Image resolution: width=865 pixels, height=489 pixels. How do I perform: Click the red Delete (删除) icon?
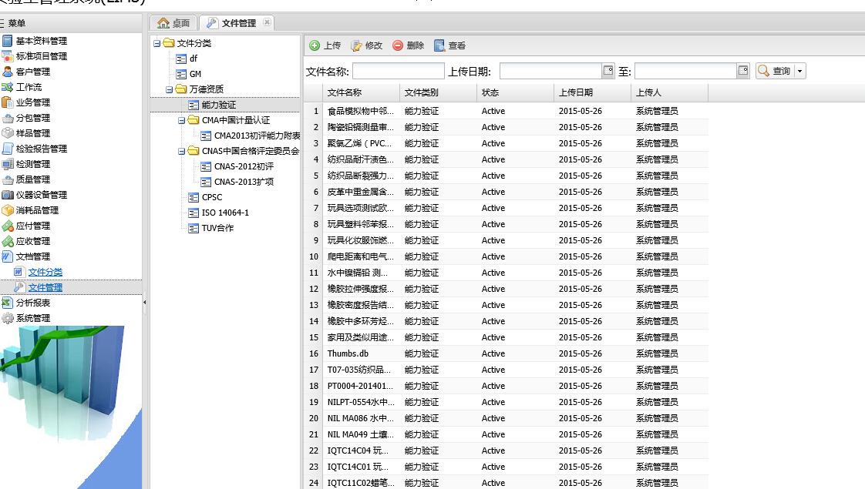click(x=398, y=45)
